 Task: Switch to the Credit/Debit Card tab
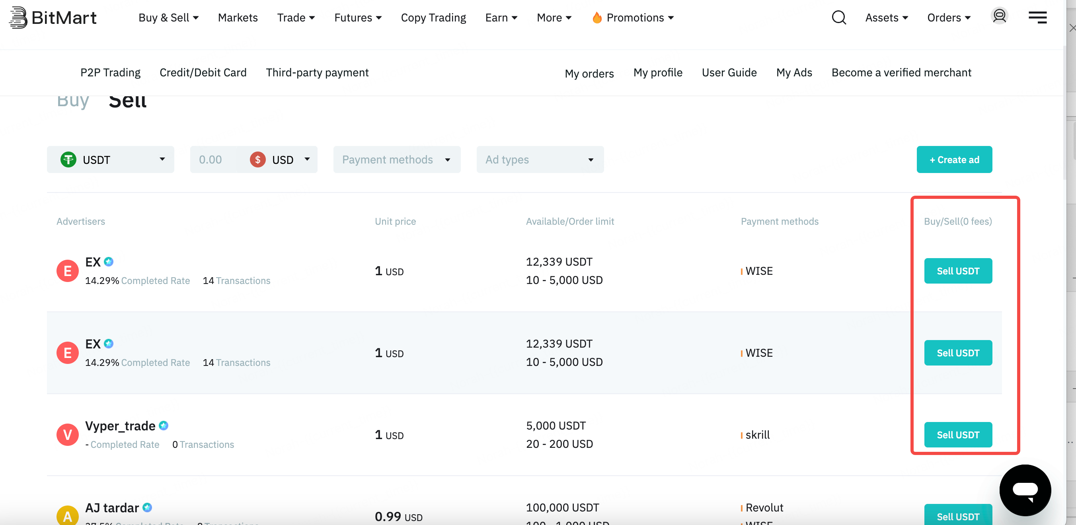(203, 72)
